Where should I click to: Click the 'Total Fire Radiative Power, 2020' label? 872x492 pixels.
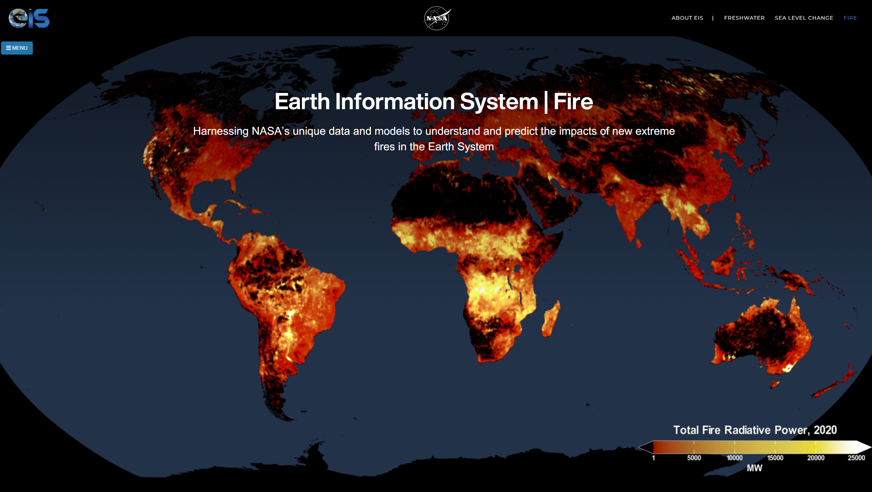[755, 430]
